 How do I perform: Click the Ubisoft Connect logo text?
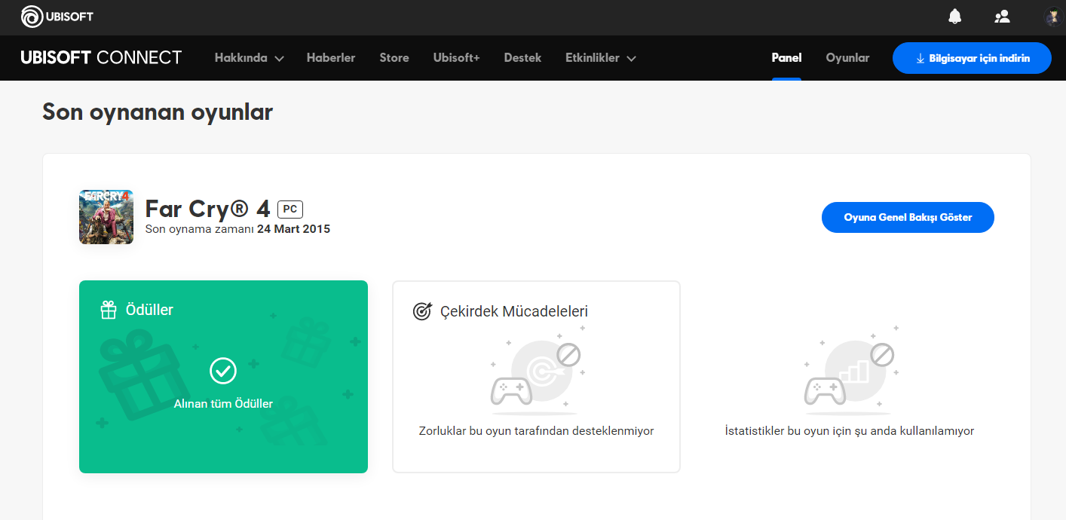[x=101, y=58]
